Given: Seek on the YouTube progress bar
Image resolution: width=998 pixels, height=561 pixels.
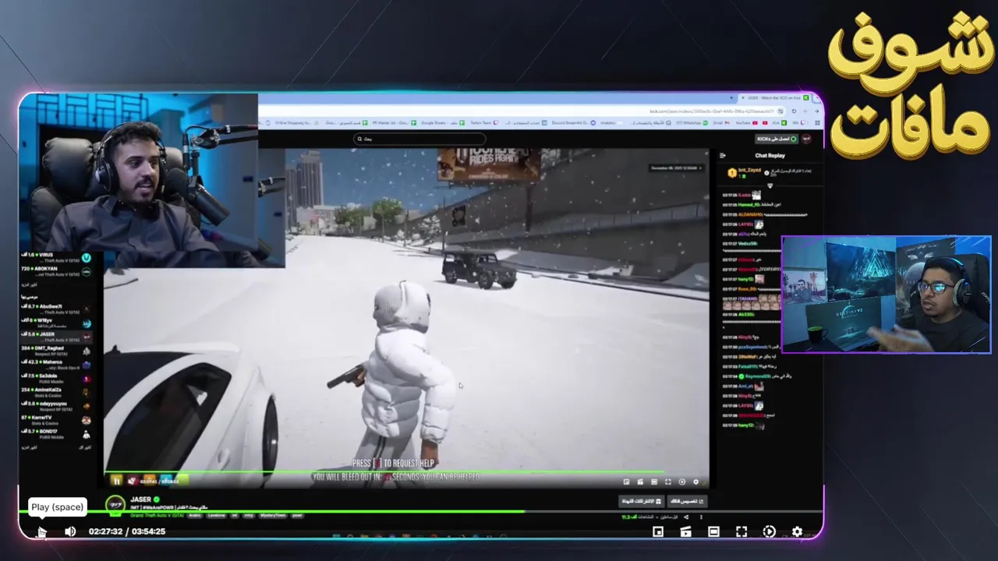Looking at the screenshot, I should tap(421, 512).
